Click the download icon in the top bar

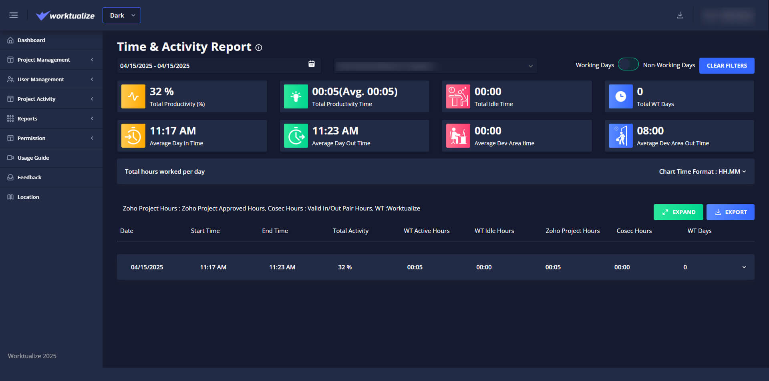[680, 14]
